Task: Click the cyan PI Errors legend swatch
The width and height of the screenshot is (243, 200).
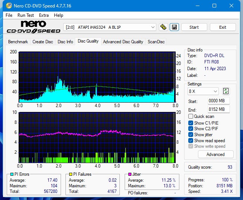Action: click(x=12, y=174)
